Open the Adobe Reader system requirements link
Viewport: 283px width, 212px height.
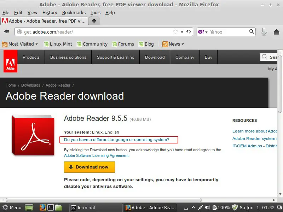[x=255, y=139]
